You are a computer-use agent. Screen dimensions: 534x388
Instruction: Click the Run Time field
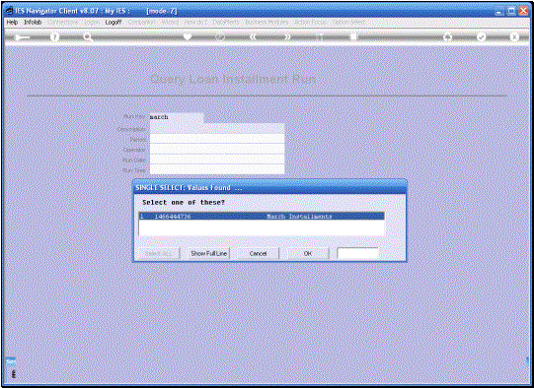coord(217,169)
